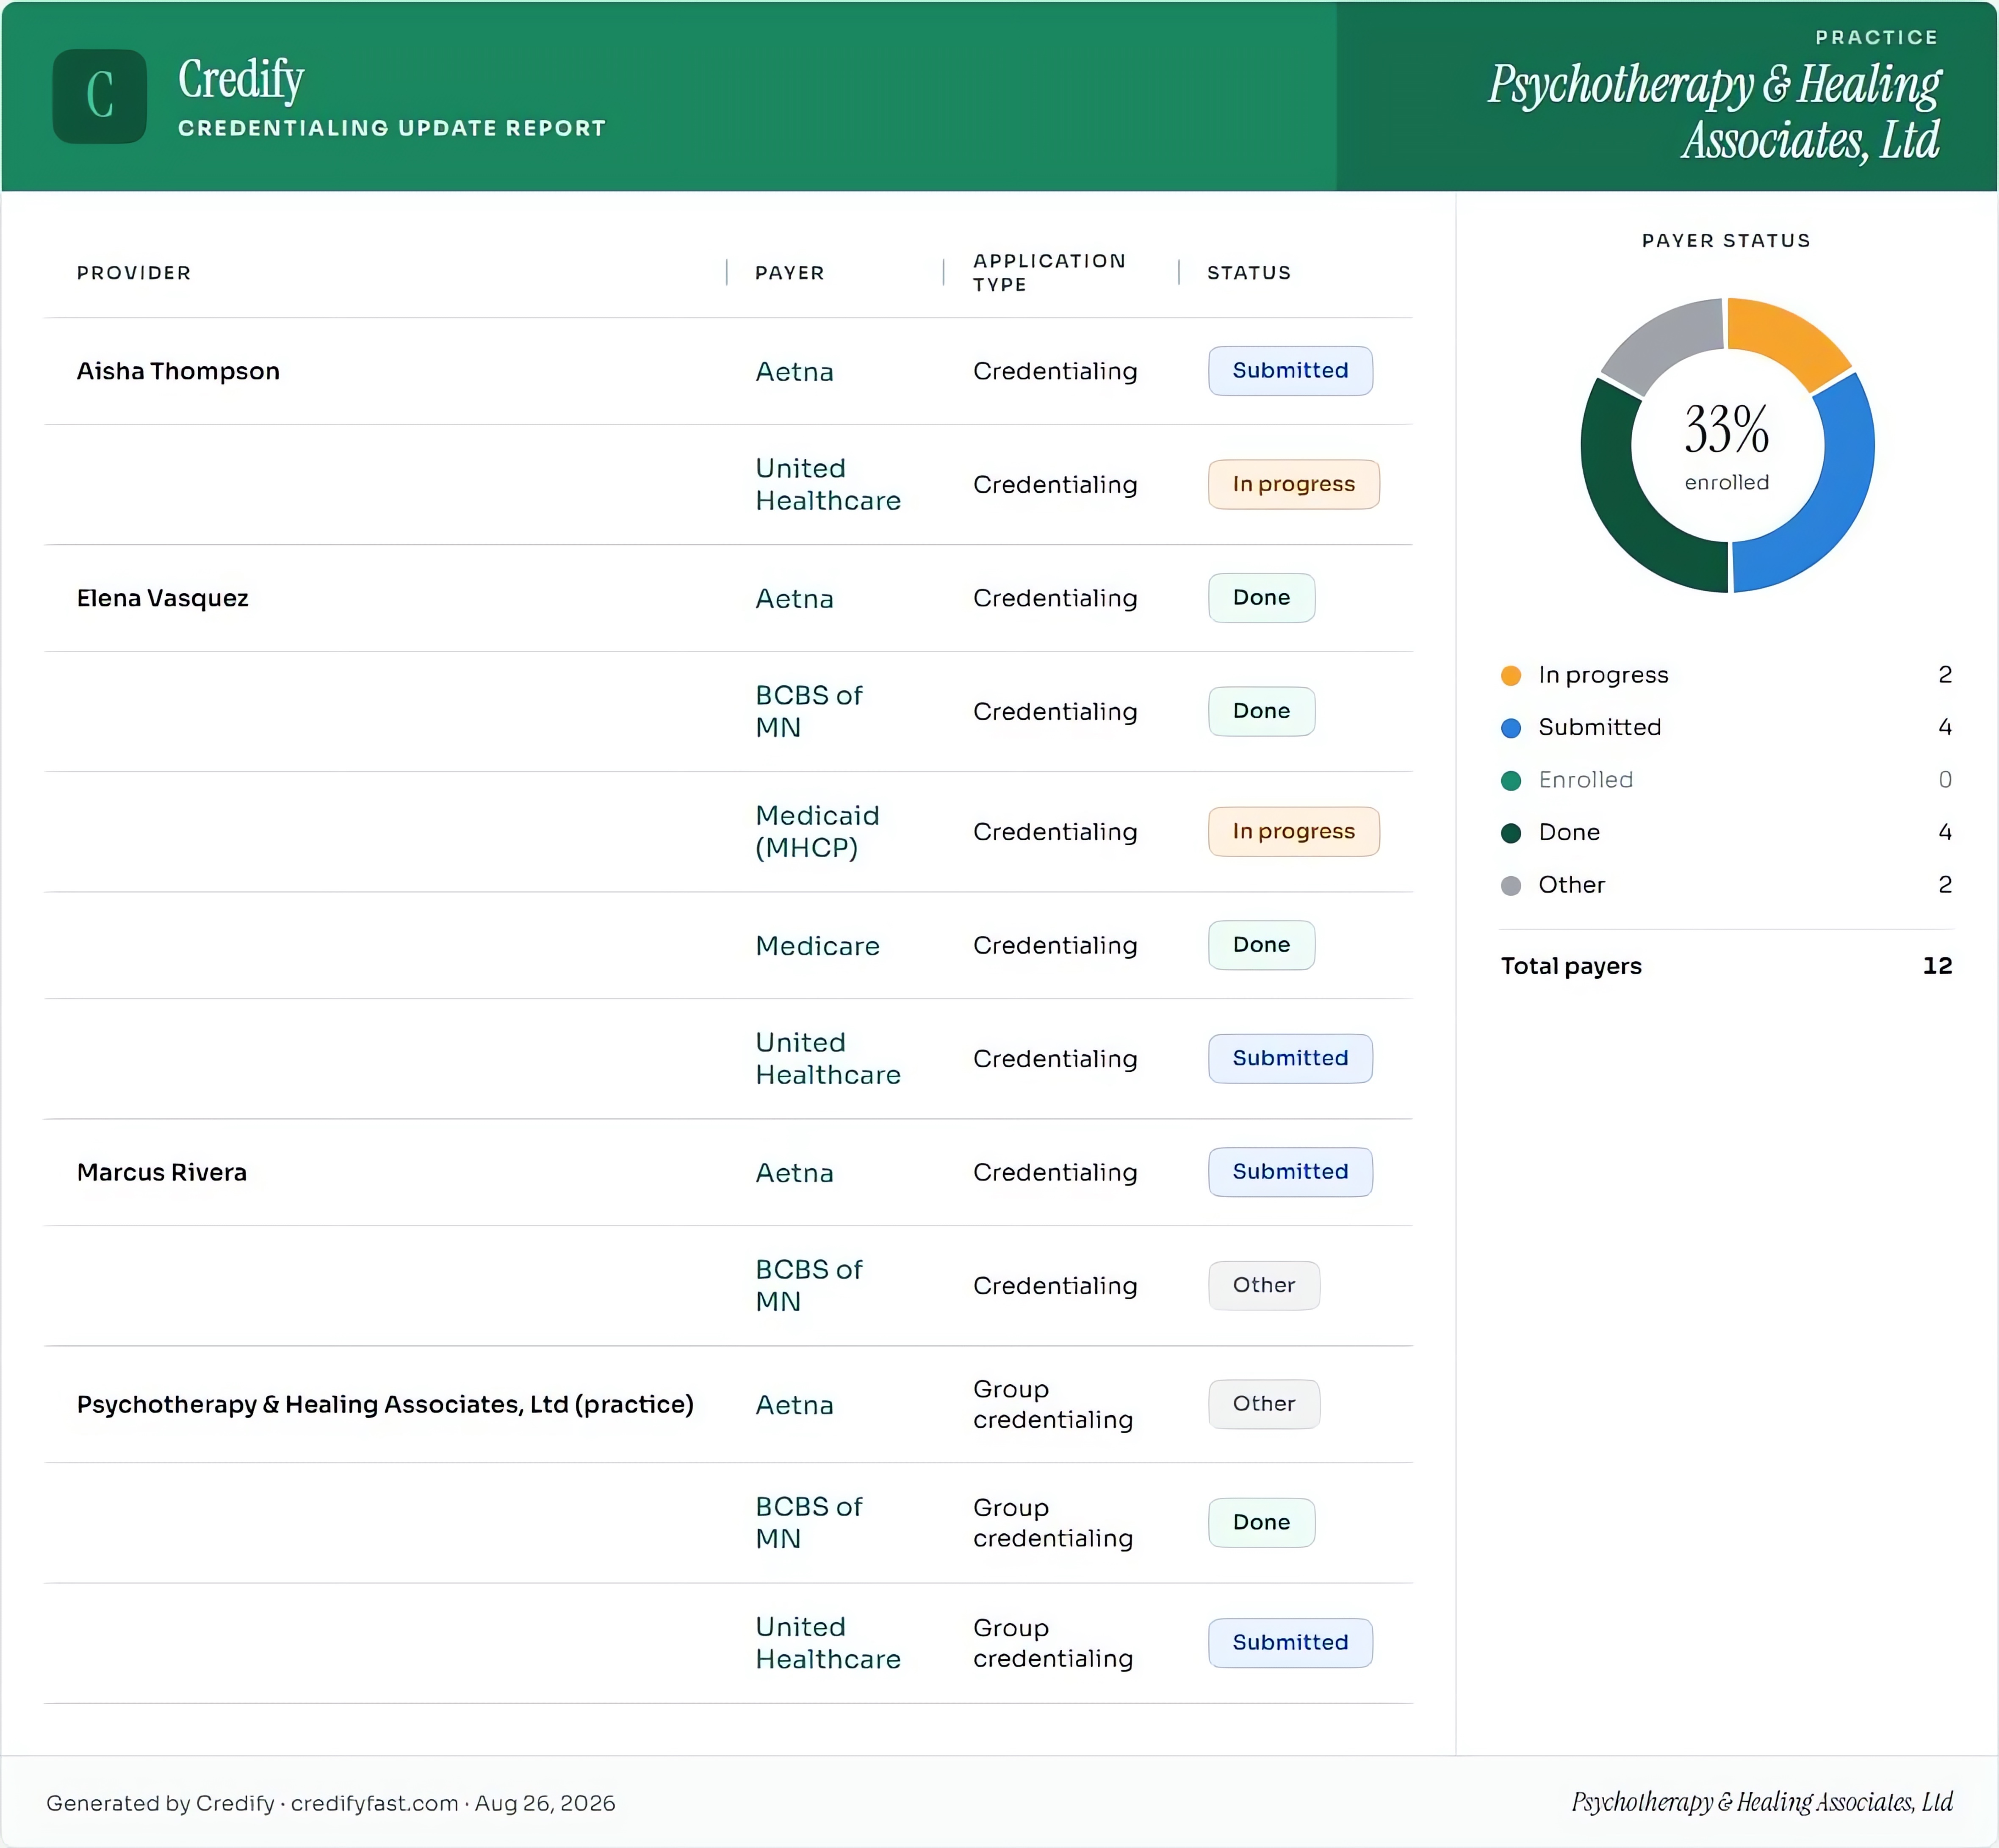
Task: Click the Credify C logo icon
Action: (99, 96)
